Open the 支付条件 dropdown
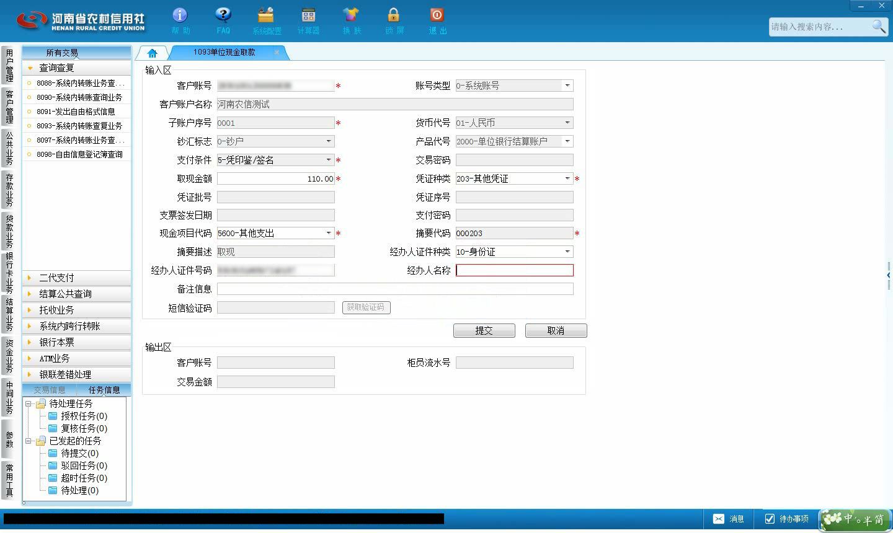This screenshot has width=893, height=533. [329, 160]
